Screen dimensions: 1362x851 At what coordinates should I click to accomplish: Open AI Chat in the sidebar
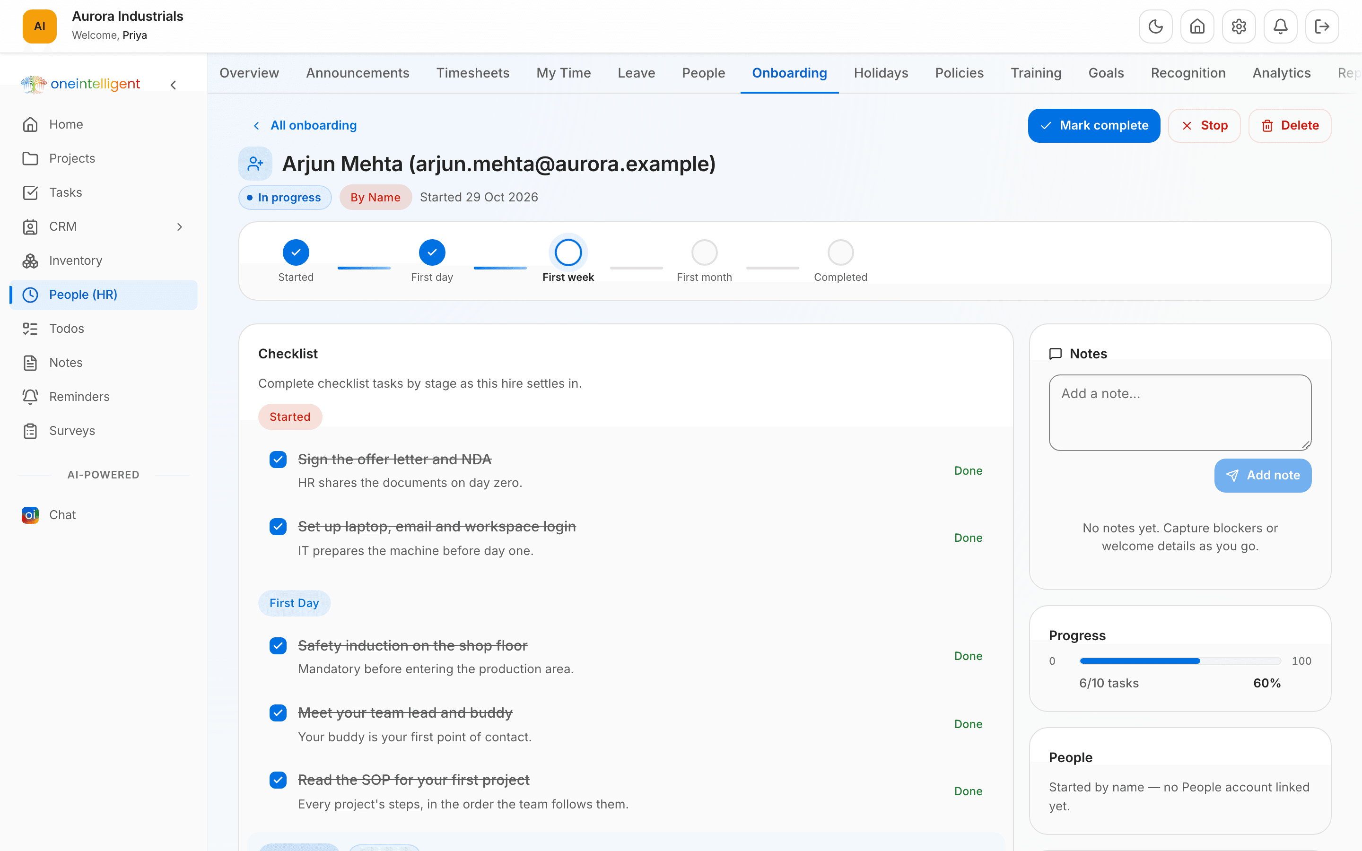[104, 515]
